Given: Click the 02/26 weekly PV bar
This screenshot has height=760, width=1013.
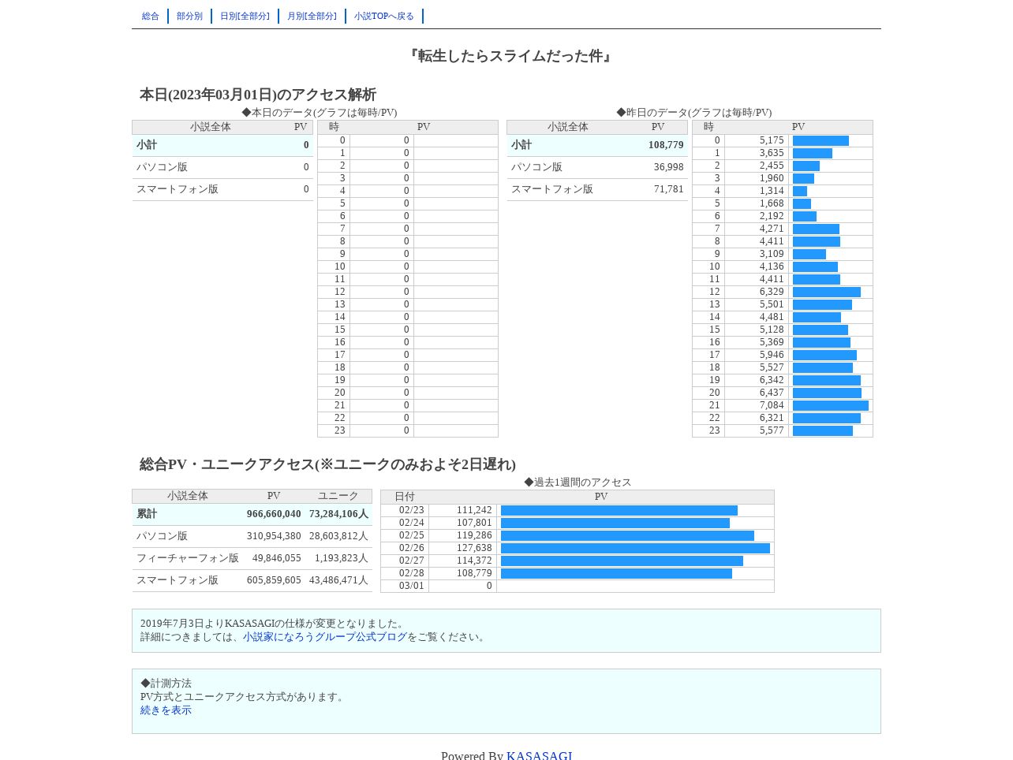Looking at the screenshot, I should click(x=635, y=549).
